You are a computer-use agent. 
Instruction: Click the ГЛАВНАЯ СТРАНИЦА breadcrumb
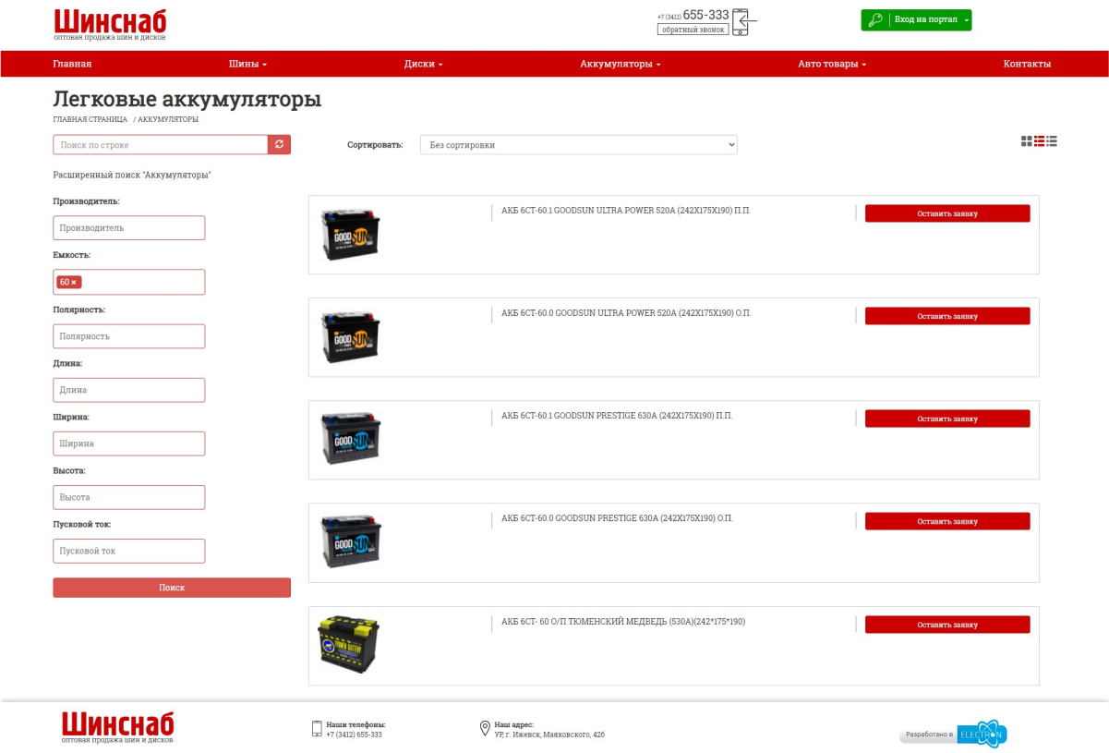(x=90, y=119)
